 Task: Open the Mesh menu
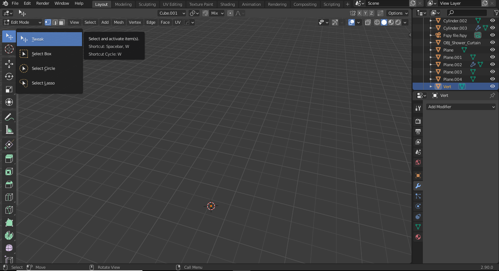119,22
